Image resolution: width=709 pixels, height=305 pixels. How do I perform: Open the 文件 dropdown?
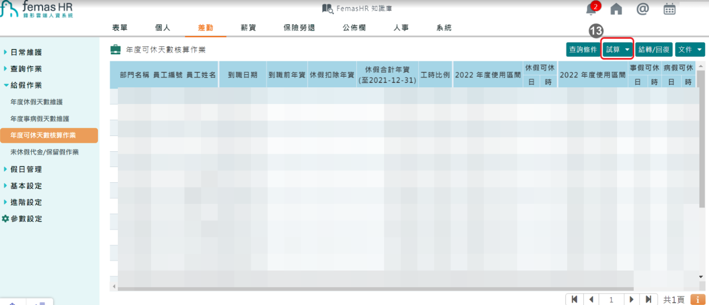690,50
